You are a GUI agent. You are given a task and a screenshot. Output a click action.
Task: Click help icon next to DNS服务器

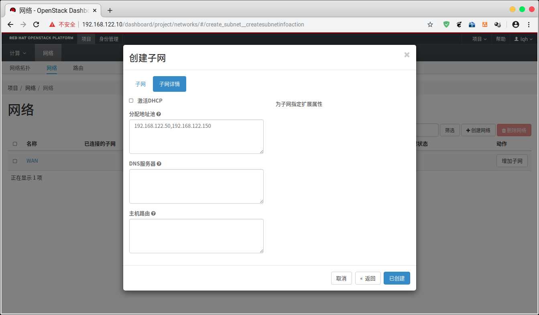point(159,164)
